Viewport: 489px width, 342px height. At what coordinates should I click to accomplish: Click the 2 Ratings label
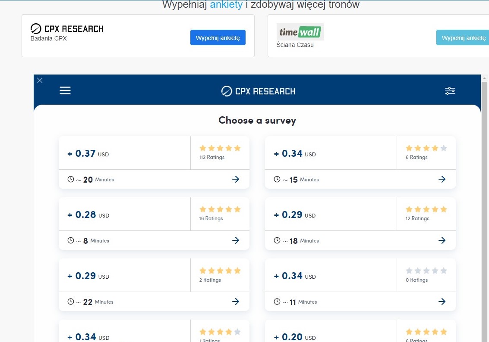click(x=210, y=280)
